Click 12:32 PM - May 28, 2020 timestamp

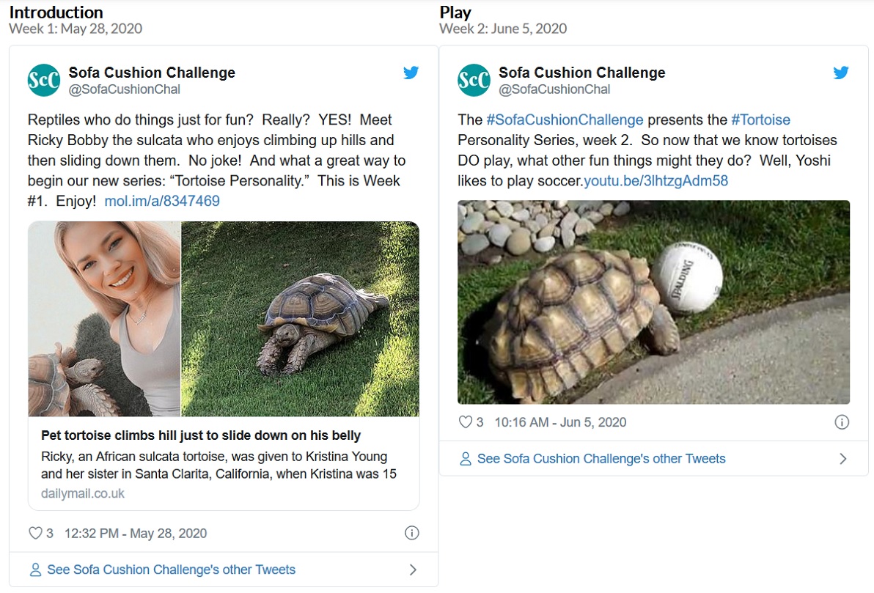(136, 533)
